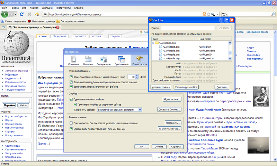Open the search engine selector dropdown

point(225,14)
